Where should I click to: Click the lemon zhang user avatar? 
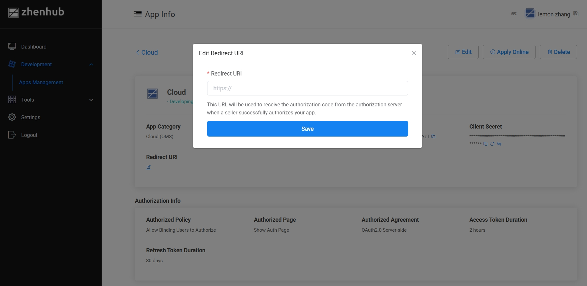coord(530,14)
